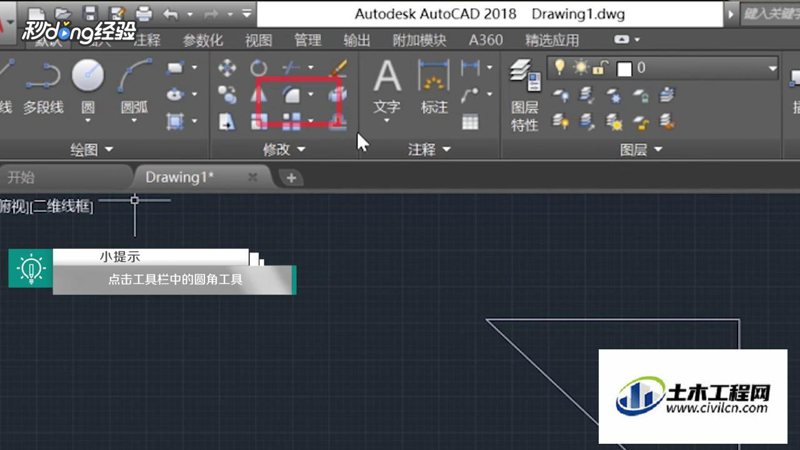Screen dimensions: 800x450
Task: Insert a Table from 注释 panel
Action: 471,121
